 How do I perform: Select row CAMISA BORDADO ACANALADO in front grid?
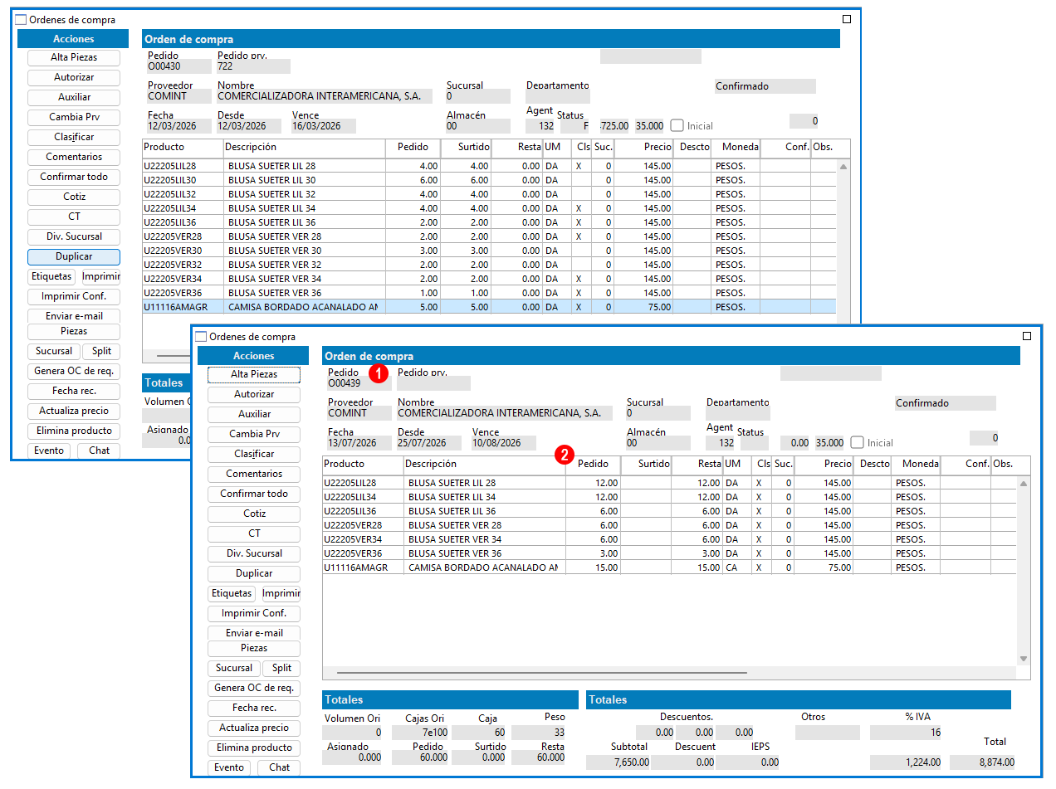pos(669,567)
